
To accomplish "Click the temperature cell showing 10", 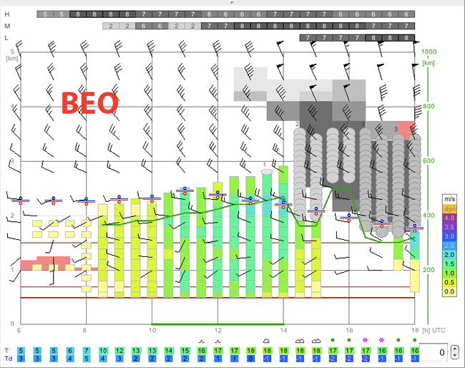I will 103,351.
